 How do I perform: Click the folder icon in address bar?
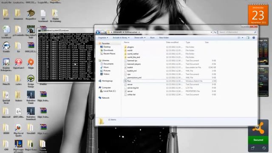(x=109, y=32)
